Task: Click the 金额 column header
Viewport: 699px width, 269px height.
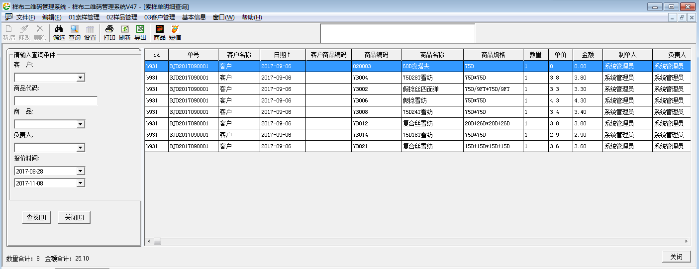Action: coord(588,55)
